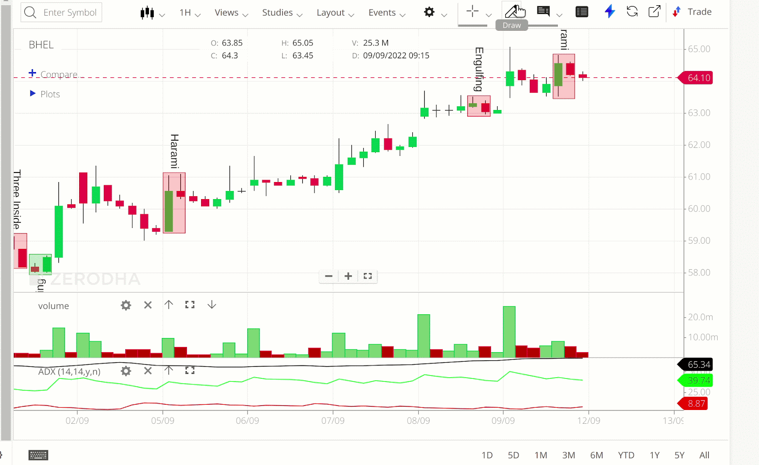Open chart in new window share icon
Viewport: 759px width, 465px height.
pyautogui.click(x=654, y=11)
